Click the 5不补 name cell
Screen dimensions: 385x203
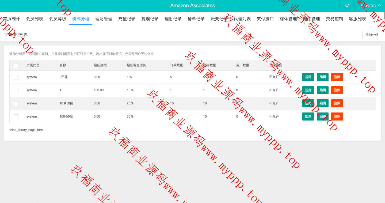tap(63, 77)
